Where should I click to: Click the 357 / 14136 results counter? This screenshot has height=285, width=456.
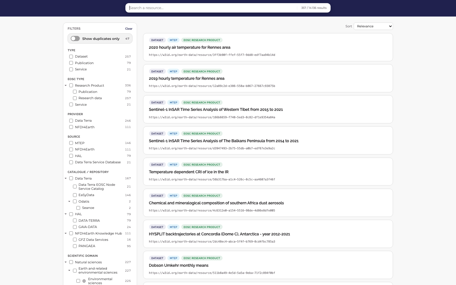[314, 8]
